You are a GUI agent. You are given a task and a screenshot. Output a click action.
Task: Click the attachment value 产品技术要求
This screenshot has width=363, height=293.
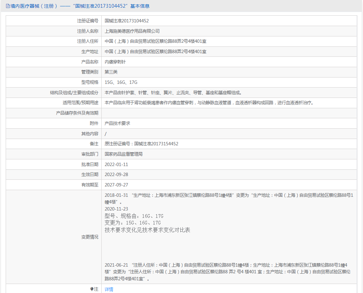[117, 123]
